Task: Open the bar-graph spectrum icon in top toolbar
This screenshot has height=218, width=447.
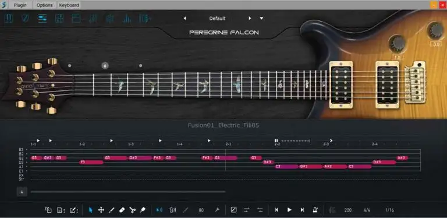Action: [127, 19]
